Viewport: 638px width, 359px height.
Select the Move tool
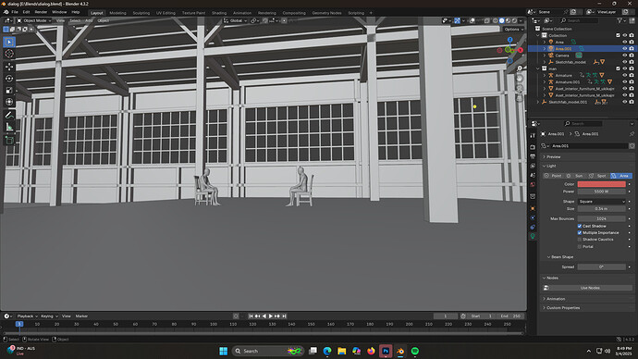click(9, 67)
